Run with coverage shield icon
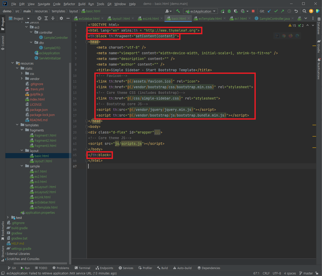This screenshot has height=276, width=322. [236, 11]
